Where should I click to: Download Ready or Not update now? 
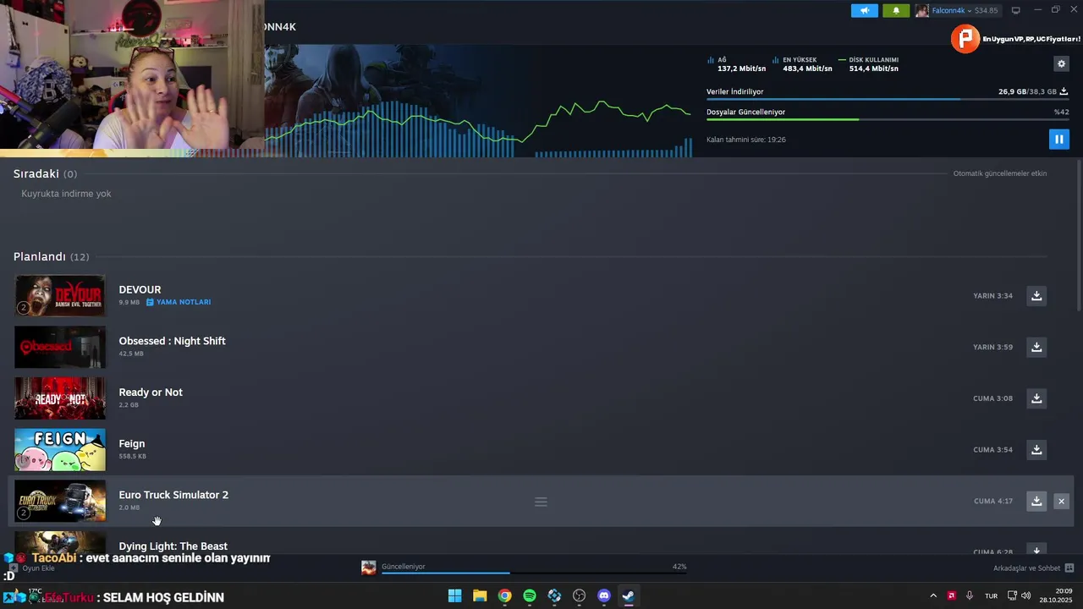point(1036,398)
